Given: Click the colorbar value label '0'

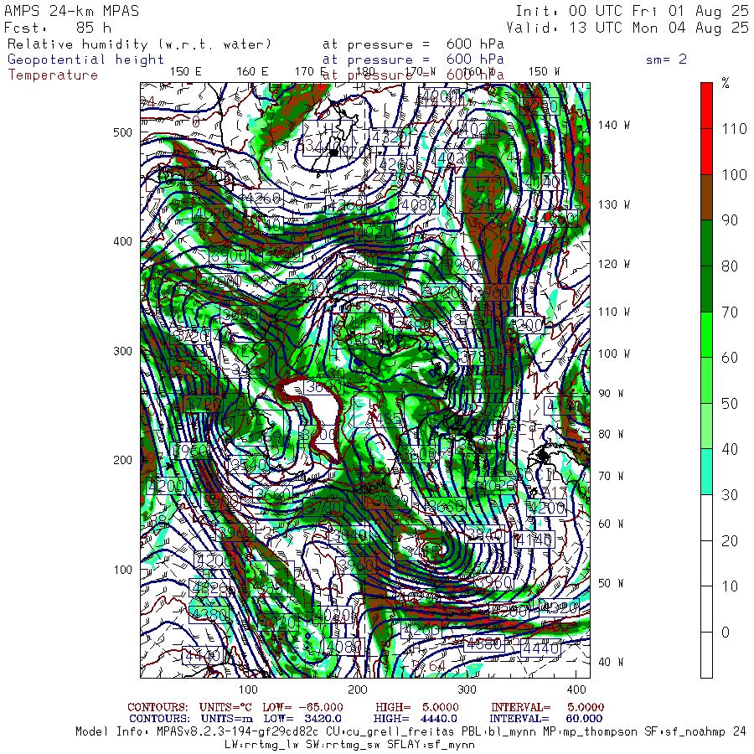Looking at the screenshot, I should pos(726,632).
